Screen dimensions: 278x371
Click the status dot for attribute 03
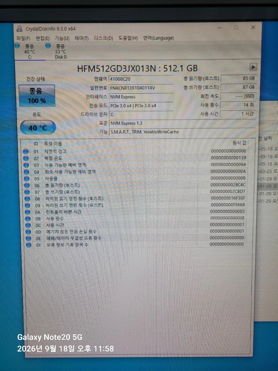(x=26, y=165)
